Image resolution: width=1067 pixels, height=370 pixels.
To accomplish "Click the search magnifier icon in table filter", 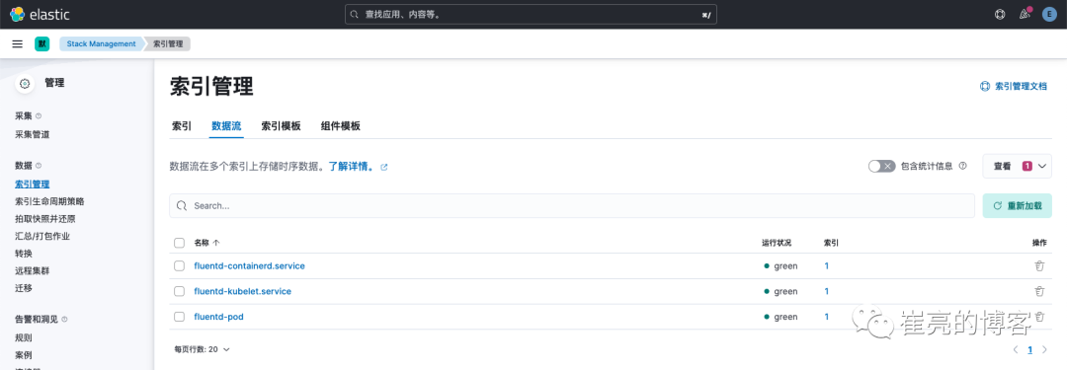I will point(182,205).
